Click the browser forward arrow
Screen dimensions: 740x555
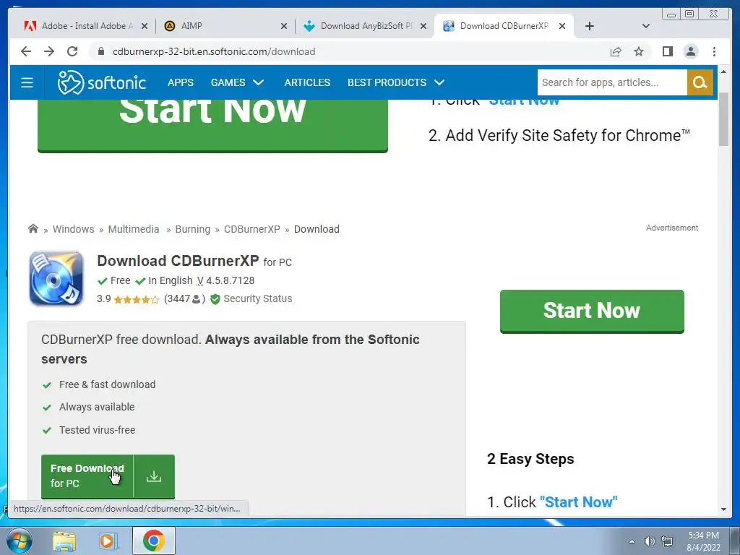coord(49,51)
